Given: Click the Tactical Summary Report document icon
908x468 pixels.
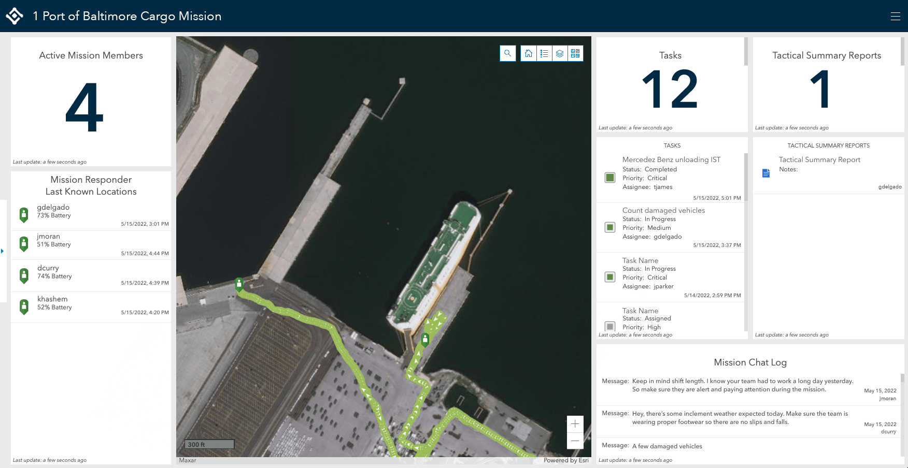Looking at the screenshot, I should click(765, 173).
